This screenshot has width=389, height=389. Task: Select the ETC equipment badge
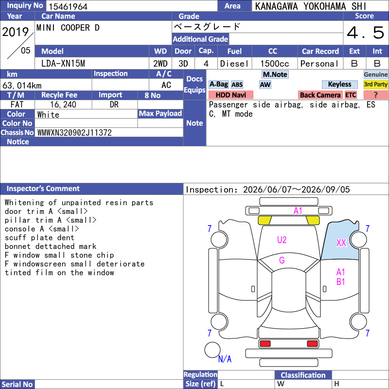(351, 95)
